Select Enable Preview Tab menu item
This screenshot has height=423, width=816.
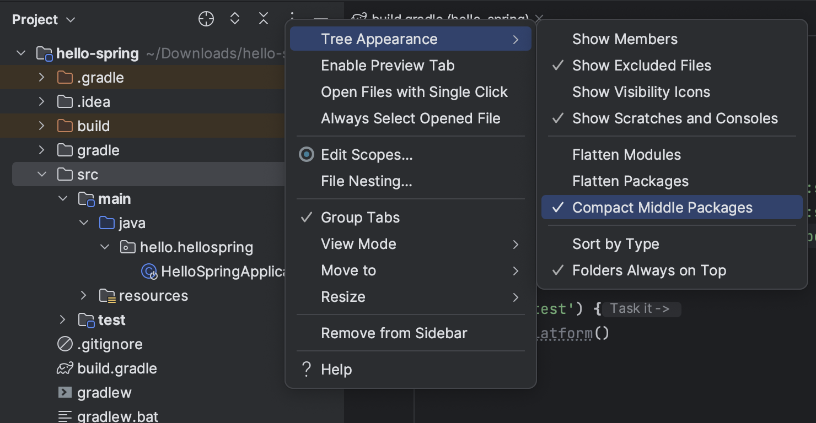pos(388,66)
